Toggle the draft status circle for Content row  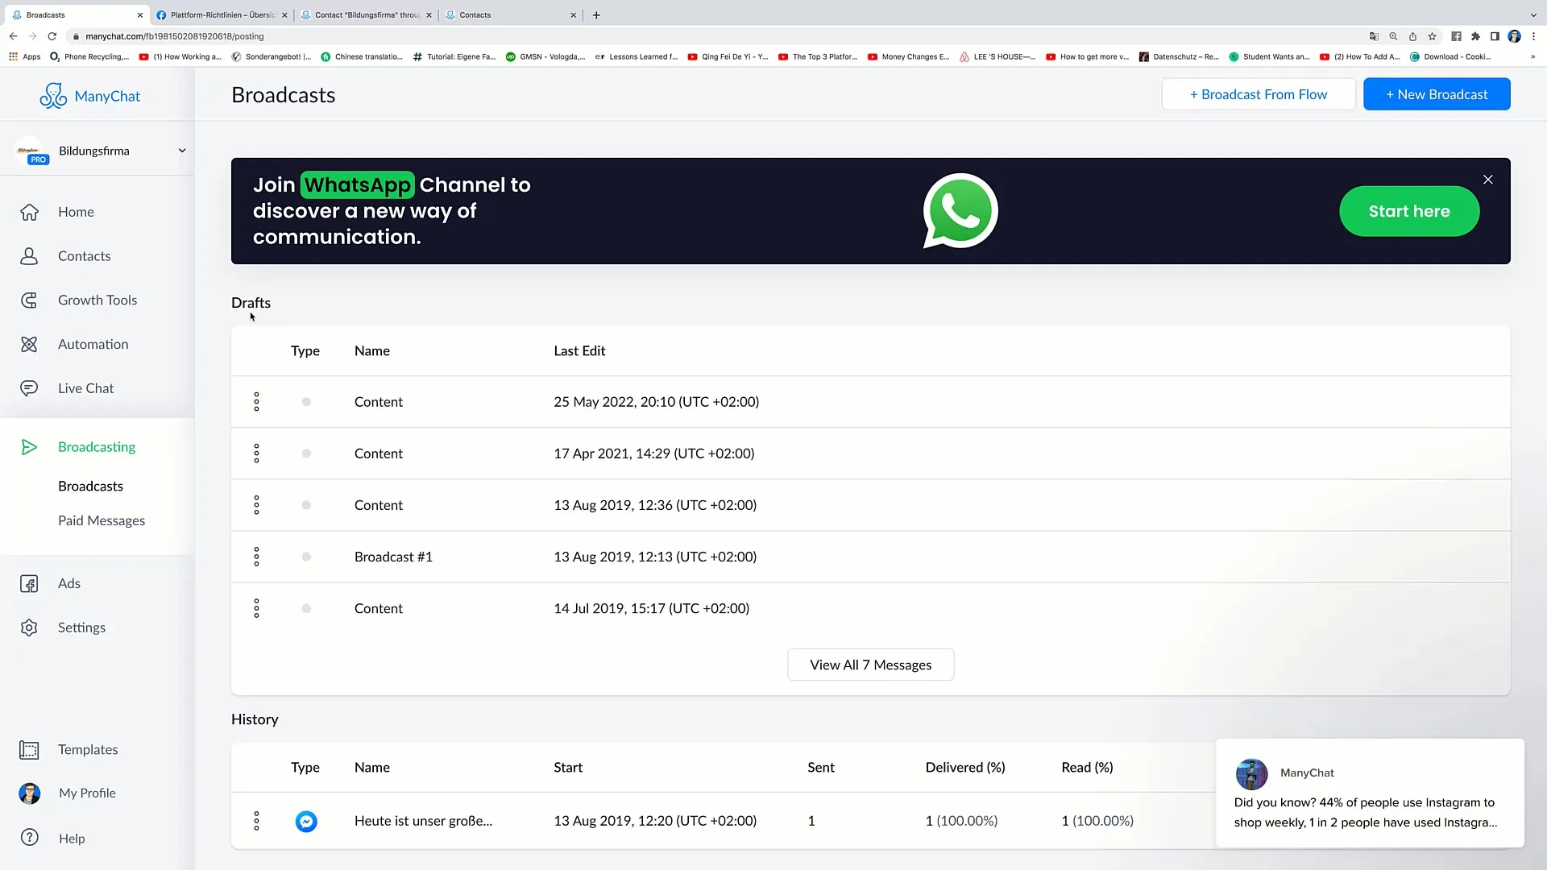click(306, 400)
